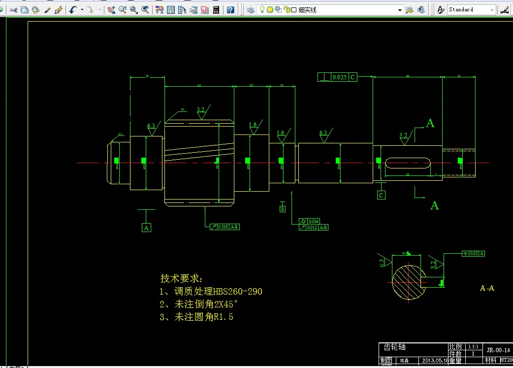The image size is (513, 368).
Task: Toggle viewport freeze icon for layer
Action: point(278,9)
